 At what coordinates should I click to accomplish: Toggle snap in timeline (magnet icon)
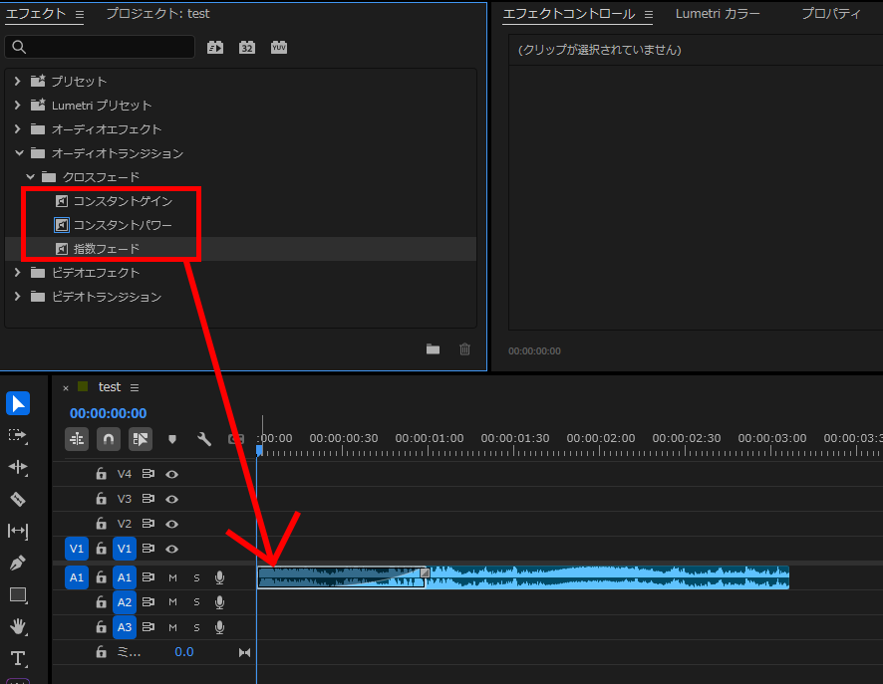[109, 439]
